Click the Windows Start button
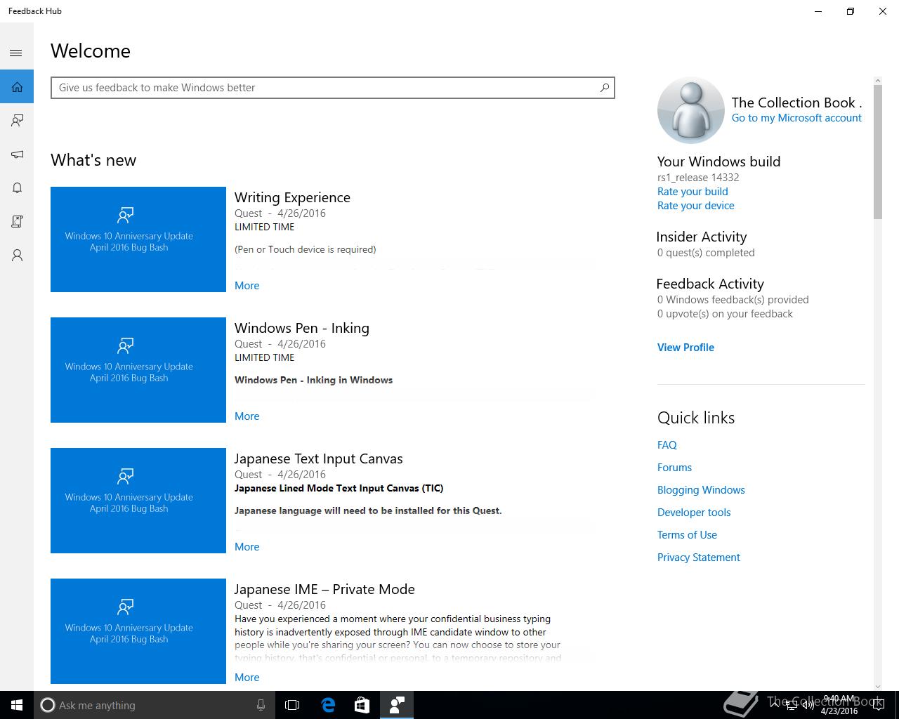 point(17,705)
